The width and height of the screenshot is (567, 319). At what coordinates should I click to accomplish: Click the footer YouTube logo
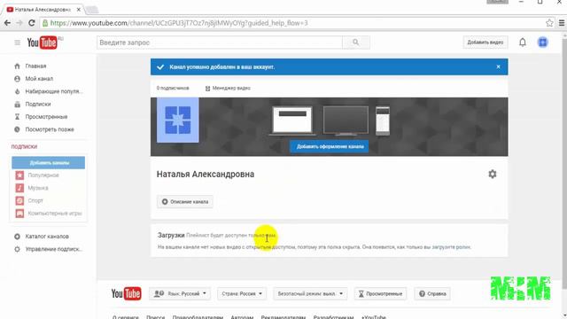coord(126,293)
